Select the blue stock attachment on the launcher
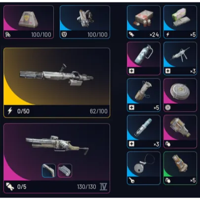200x200 pixels. [49, 170]
